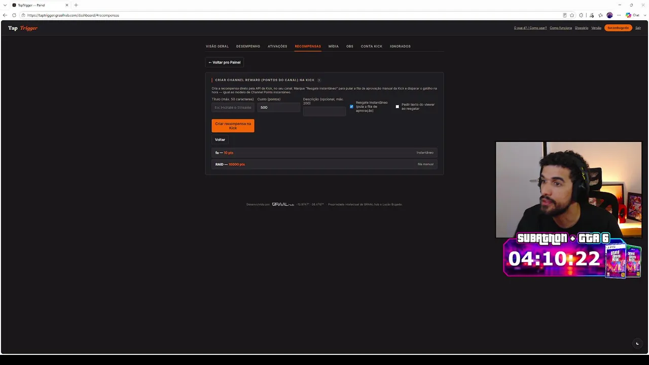The height and width of the screenshot is (365, 649).
Task: Open the Versão link
Action: coord(596,28)
